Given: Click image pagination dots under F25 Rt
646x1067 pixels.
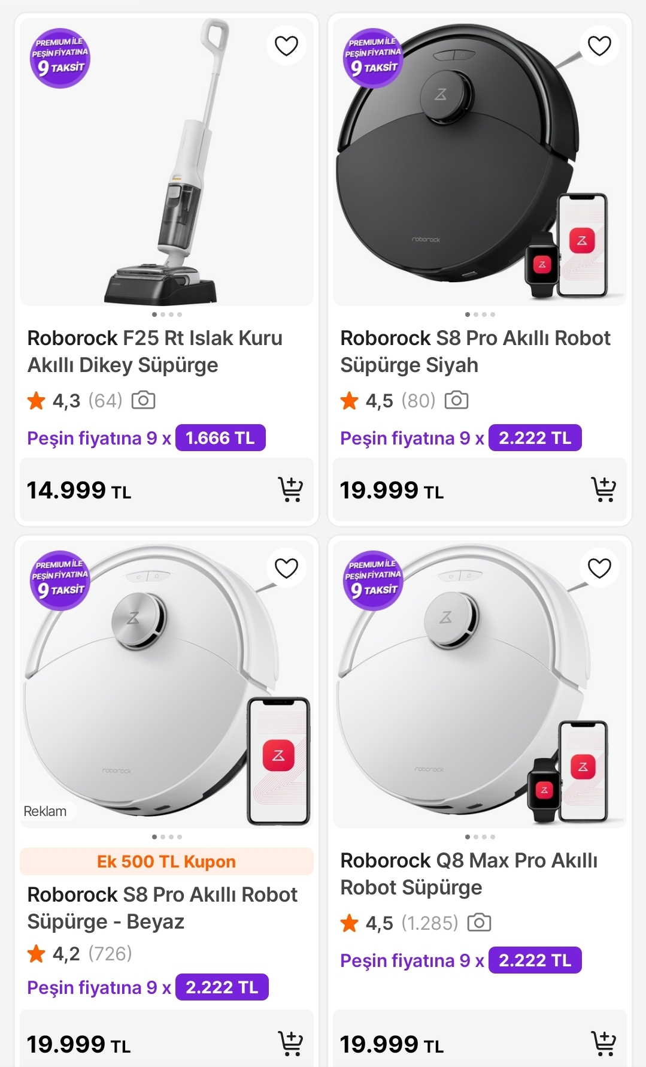Looking at the screenshot, I should [x=167, y=315].
